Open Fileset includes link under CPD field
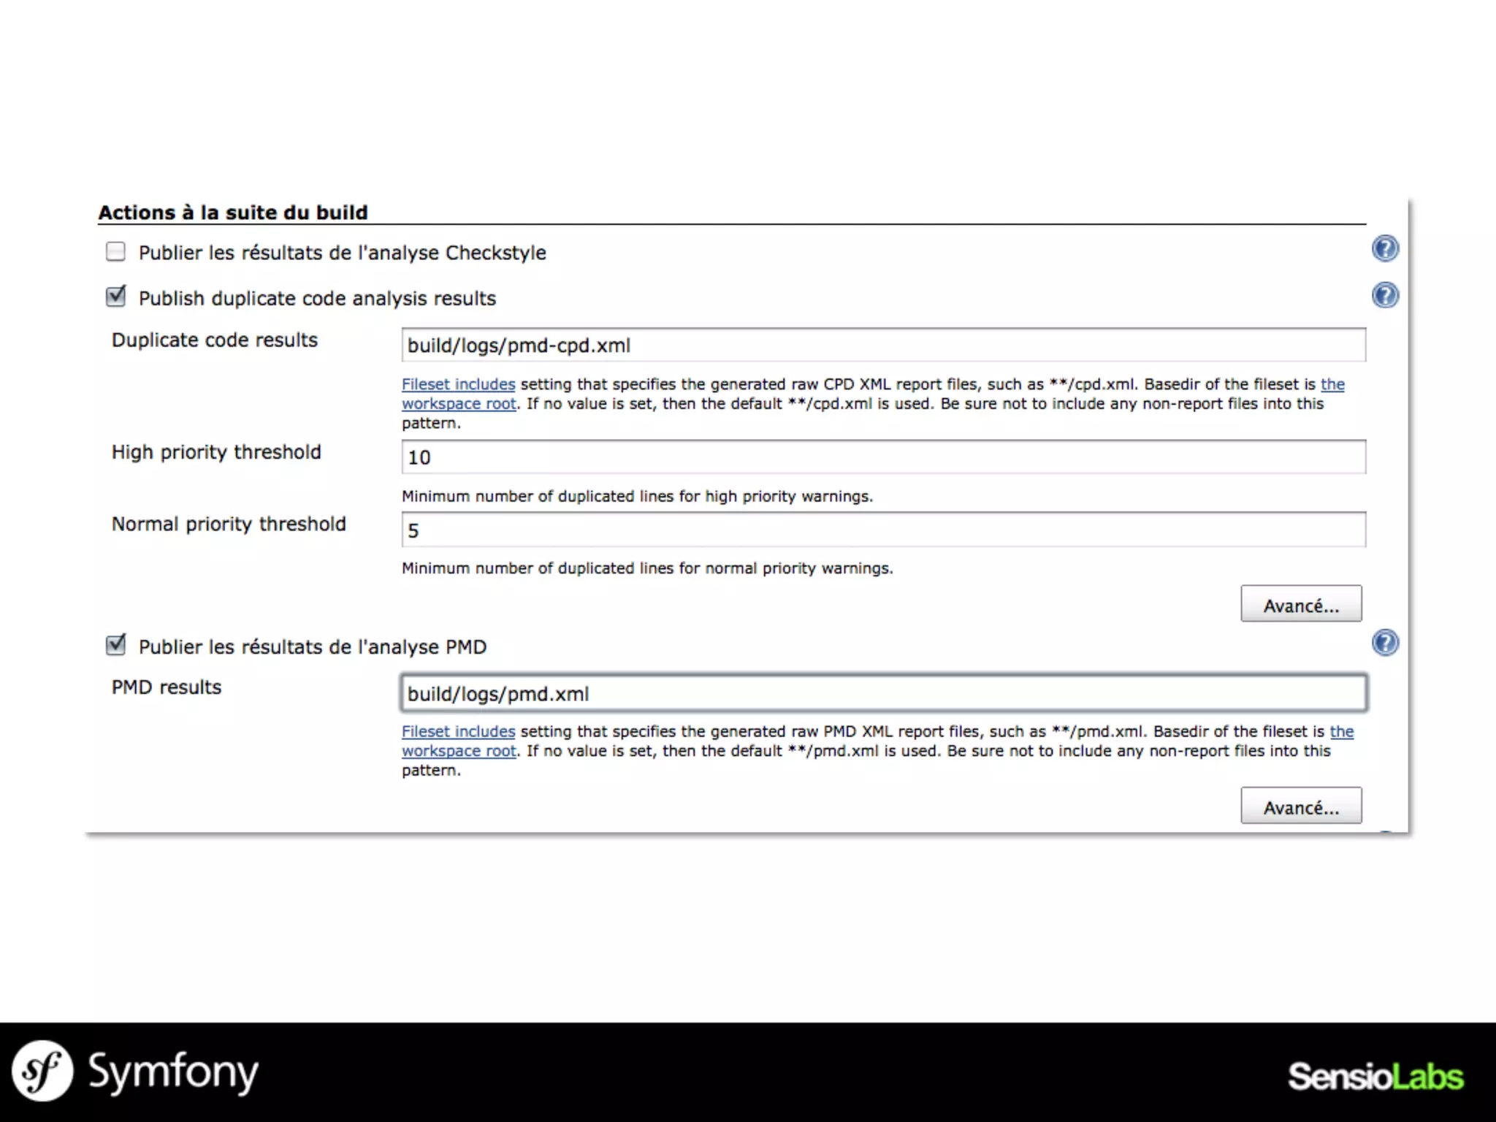Screen dimensions: 1496x1122 point(458,384)
